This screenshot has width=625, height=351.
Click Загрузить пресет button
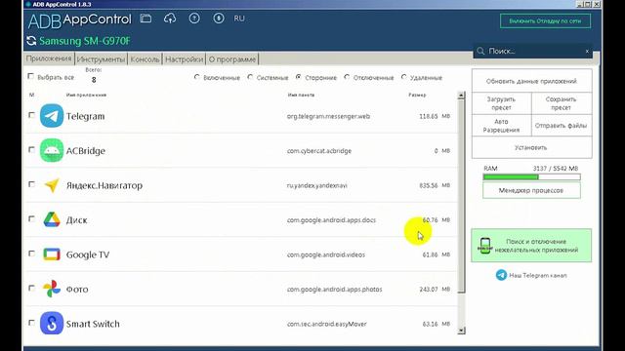click(x=501, y=103)
